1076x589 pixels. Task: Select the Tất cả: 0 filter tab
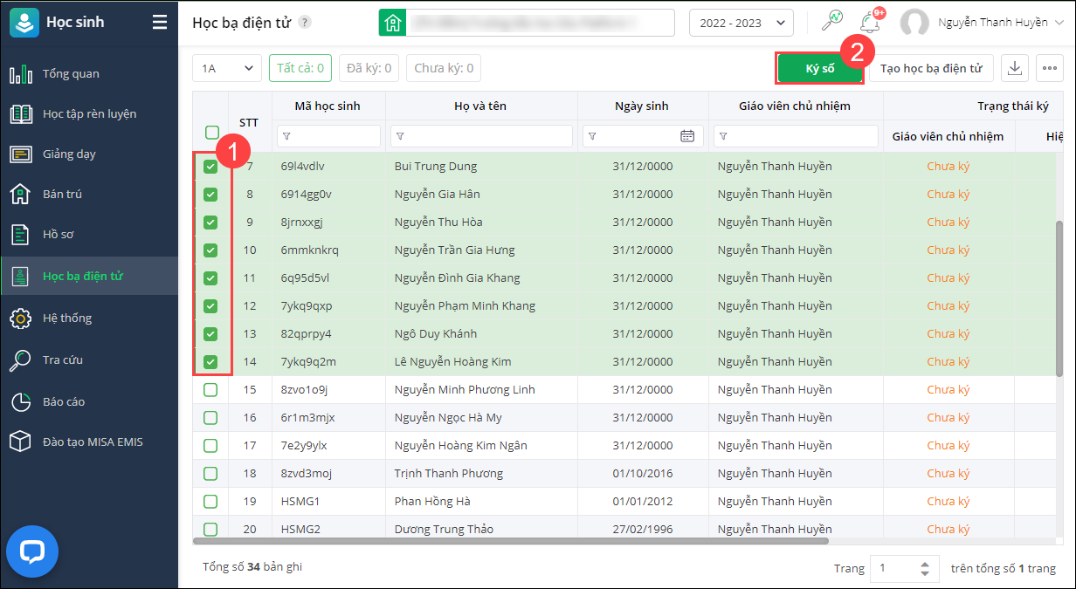[300, 68]
